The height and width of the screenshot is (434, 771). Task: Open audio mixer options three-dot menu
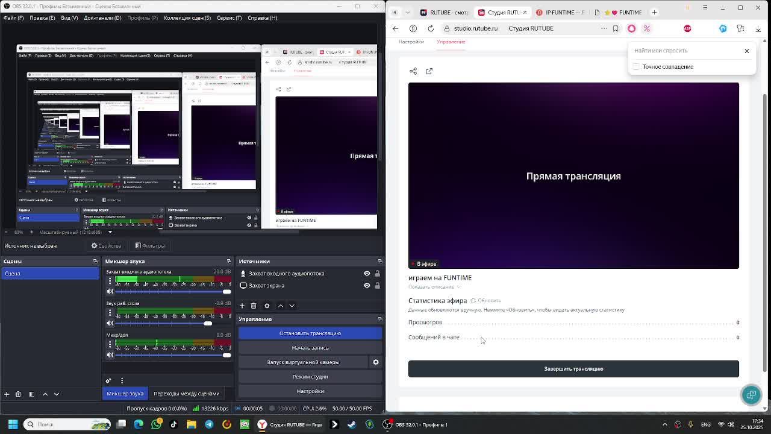(x=122, y=380)
